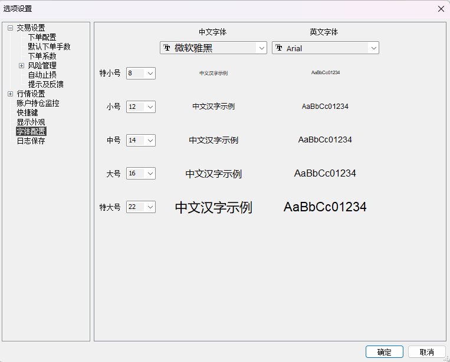The height and width of the screenshot is (362, 450).
Task: Click the 特大号 中文汉字示例 preview
Action: point(213,207)
